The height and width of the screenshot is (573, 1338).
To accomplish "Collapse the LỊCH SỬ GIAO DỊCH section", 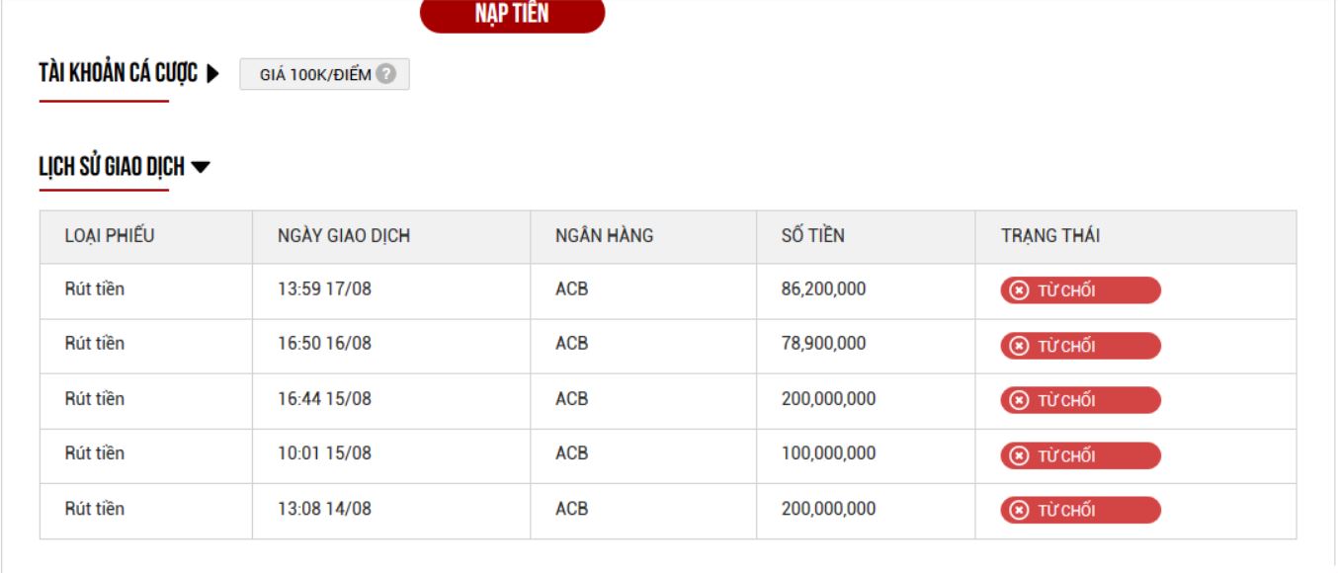I will [201, 168].
